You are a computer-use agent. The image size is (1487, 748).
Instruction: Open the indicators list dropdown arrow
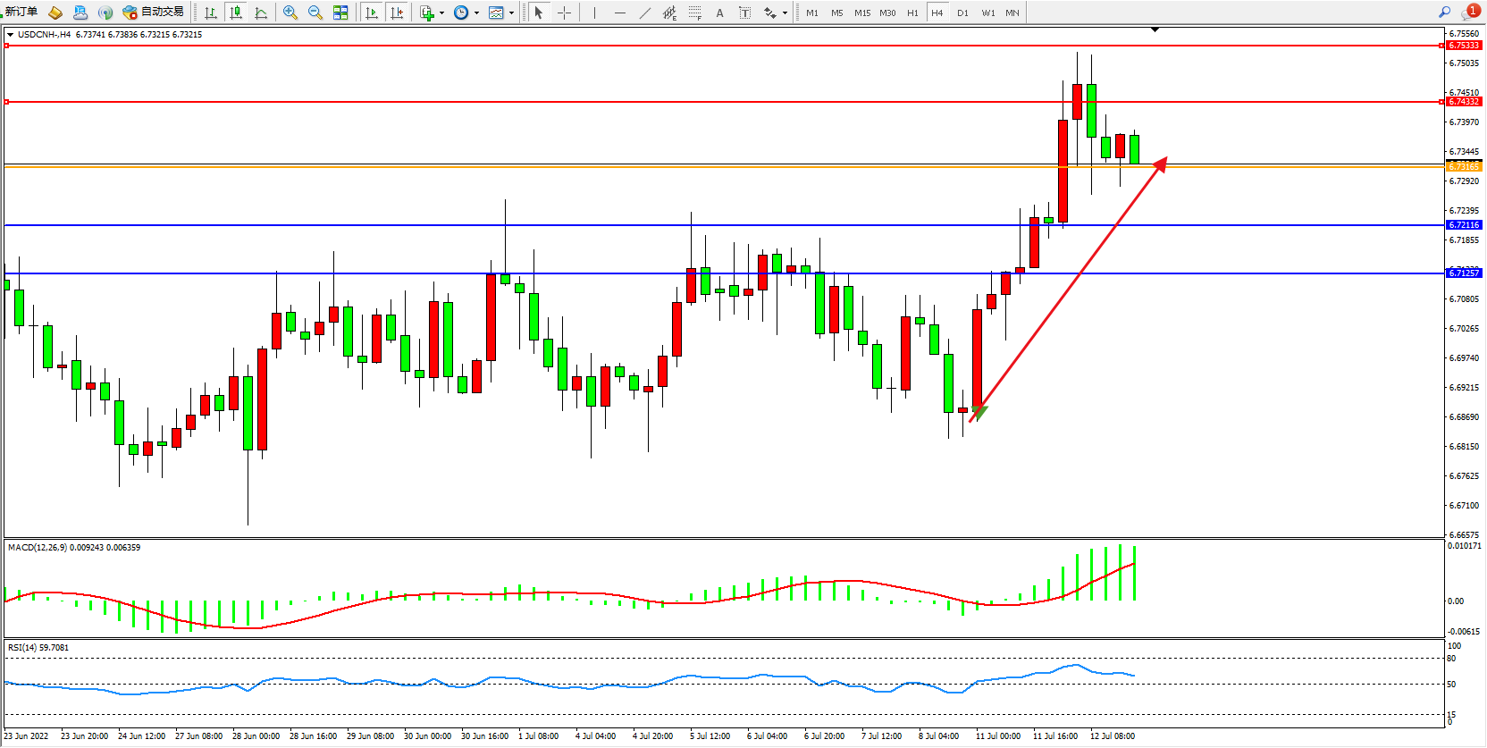pyautogui.click(x=441, y=13)
